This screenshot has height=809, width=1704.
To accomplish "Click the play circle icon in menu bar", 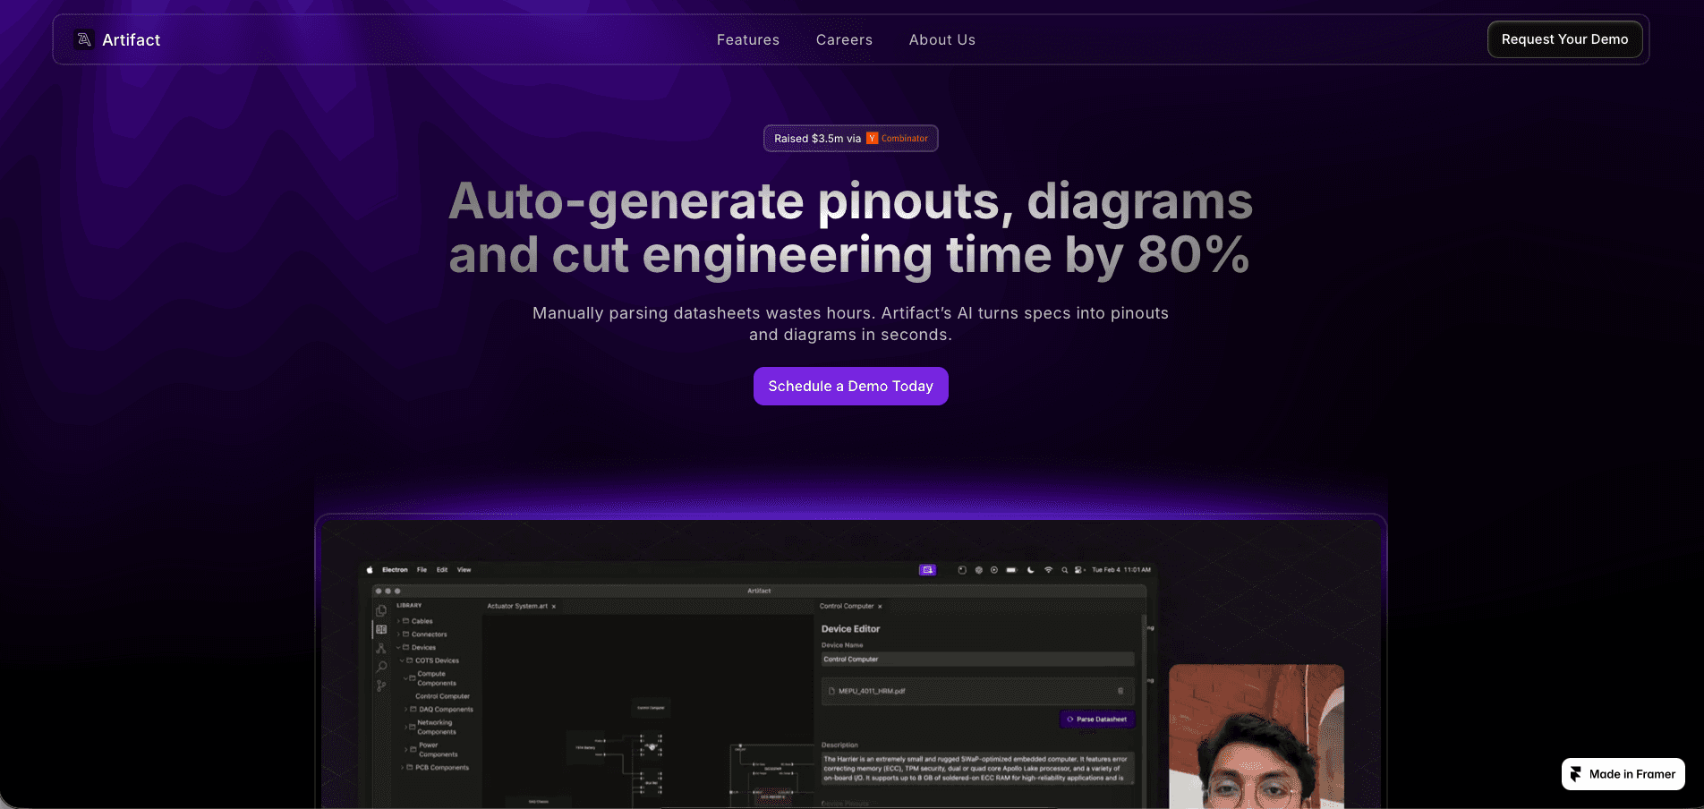I will click(x=993, y=570).
